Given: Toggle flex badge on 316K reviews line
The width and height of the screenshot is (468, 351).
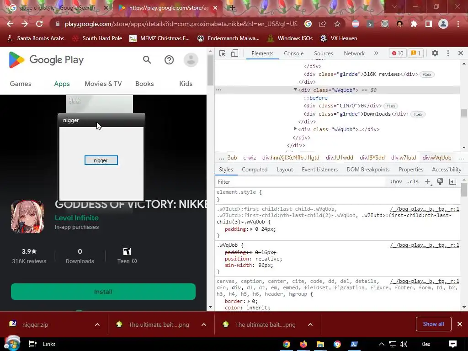Looking at the screenshot, I should (427, 74).
